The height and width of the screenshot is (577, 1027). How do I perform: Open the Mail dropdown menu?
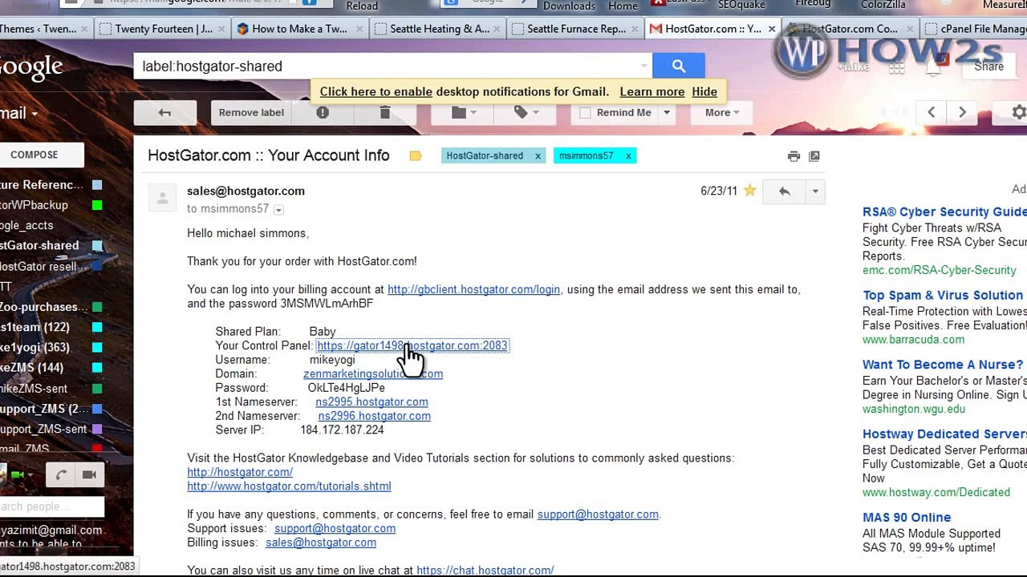click(x=18, y=114)
